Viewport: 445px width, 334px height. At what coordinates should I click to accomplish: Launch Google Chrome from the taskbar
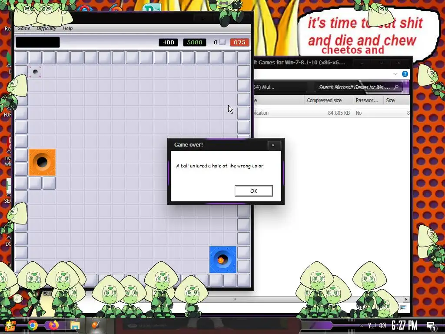[x=32, y=325]
